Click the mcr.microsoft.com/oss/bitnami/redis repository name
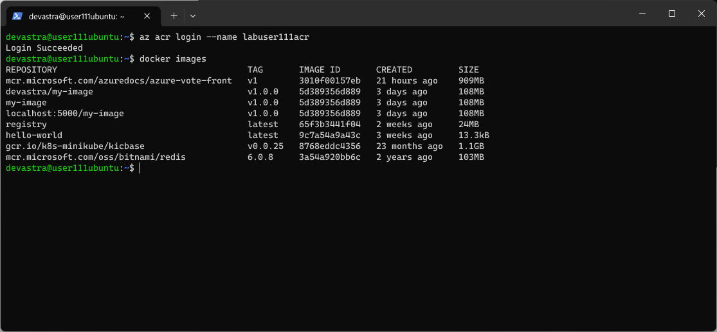Screen dimensions: 717x332 pos(96,157)
